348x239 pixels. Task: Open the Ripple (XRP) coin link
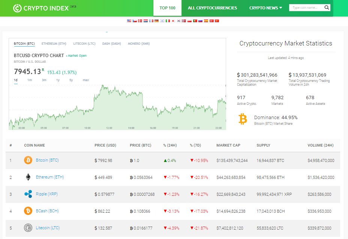(47, 194)
